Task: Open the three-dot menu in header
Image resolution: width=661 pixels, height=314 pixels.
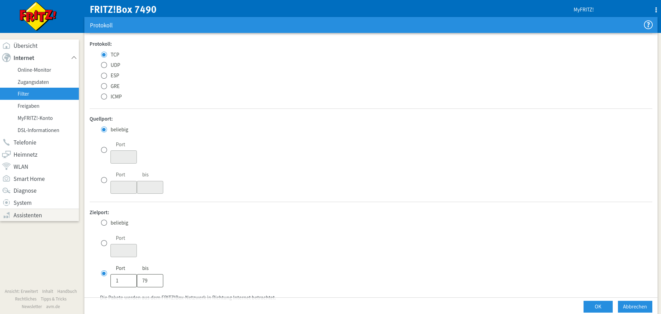Action: pos(656,10)
